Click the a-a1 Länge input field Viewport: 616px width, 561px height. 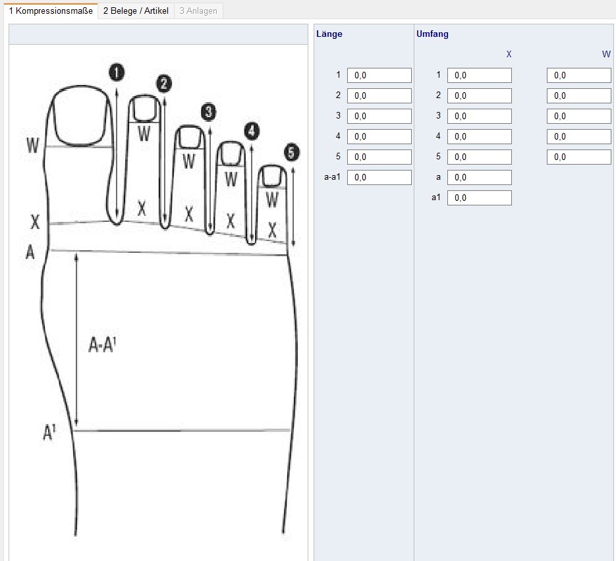pos(379,178)
